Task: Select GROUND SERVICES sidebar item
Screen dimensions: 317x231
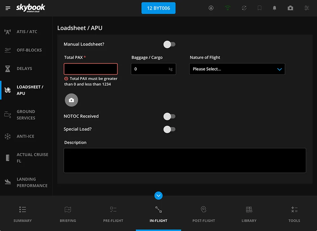Action: point(26,115)
